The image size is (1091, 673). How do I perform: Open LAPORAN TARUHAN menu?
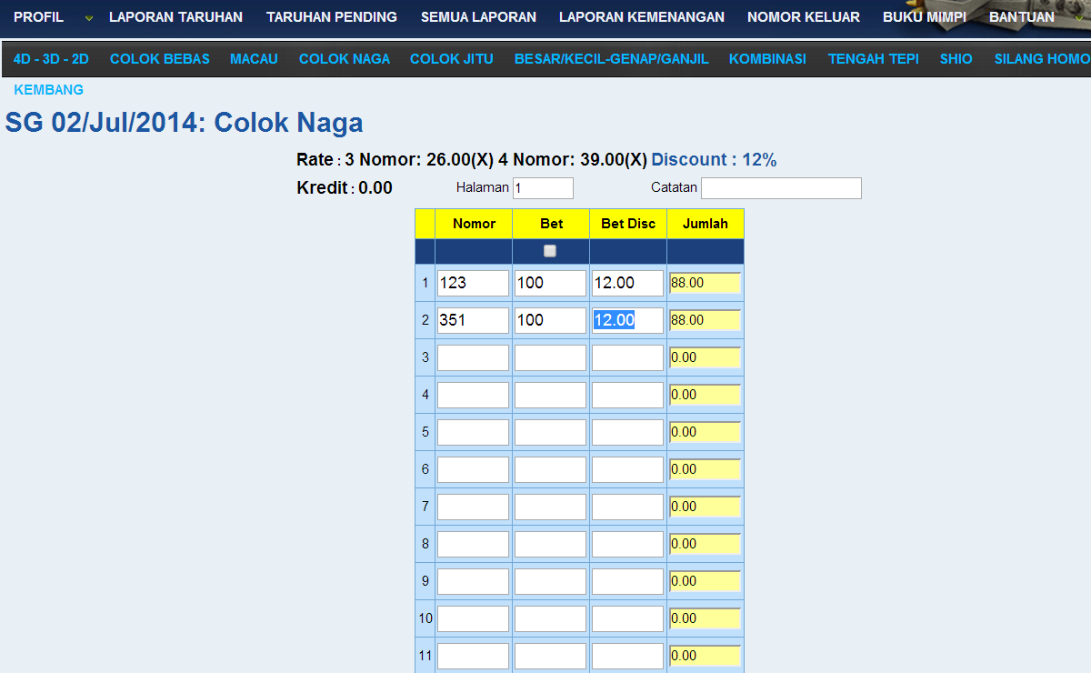175,17
